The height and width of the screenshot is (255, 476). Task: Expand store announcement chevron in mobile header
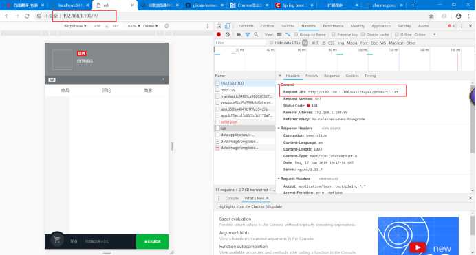click(x=163, y=80)
